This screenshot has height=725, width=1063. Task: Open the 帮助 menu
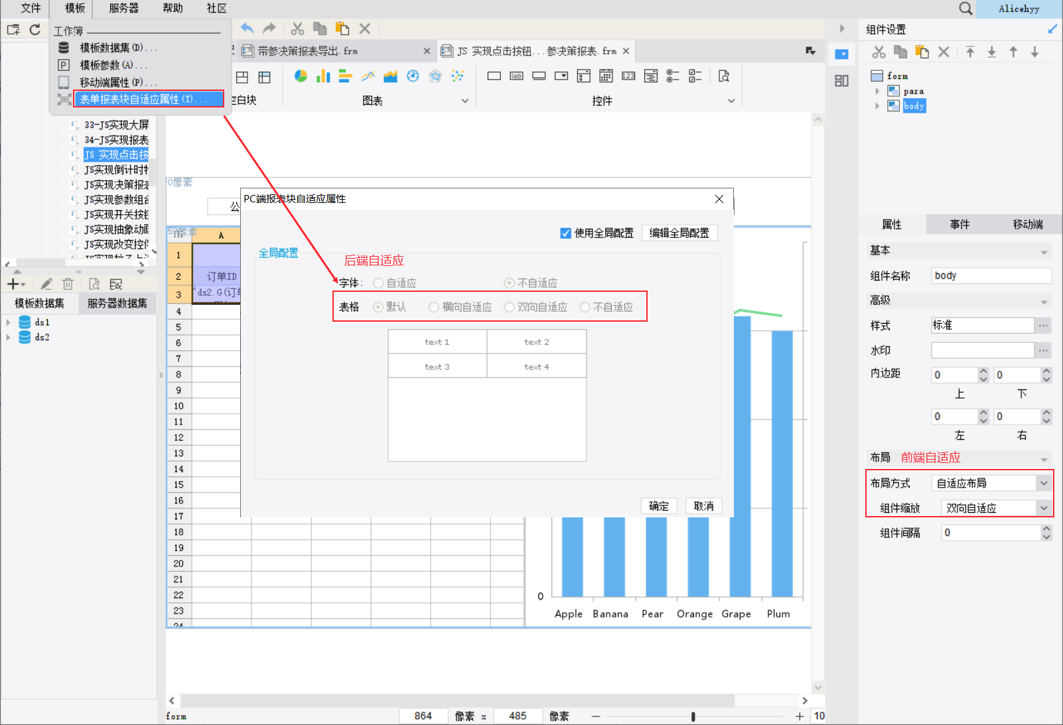pos(173,8)
